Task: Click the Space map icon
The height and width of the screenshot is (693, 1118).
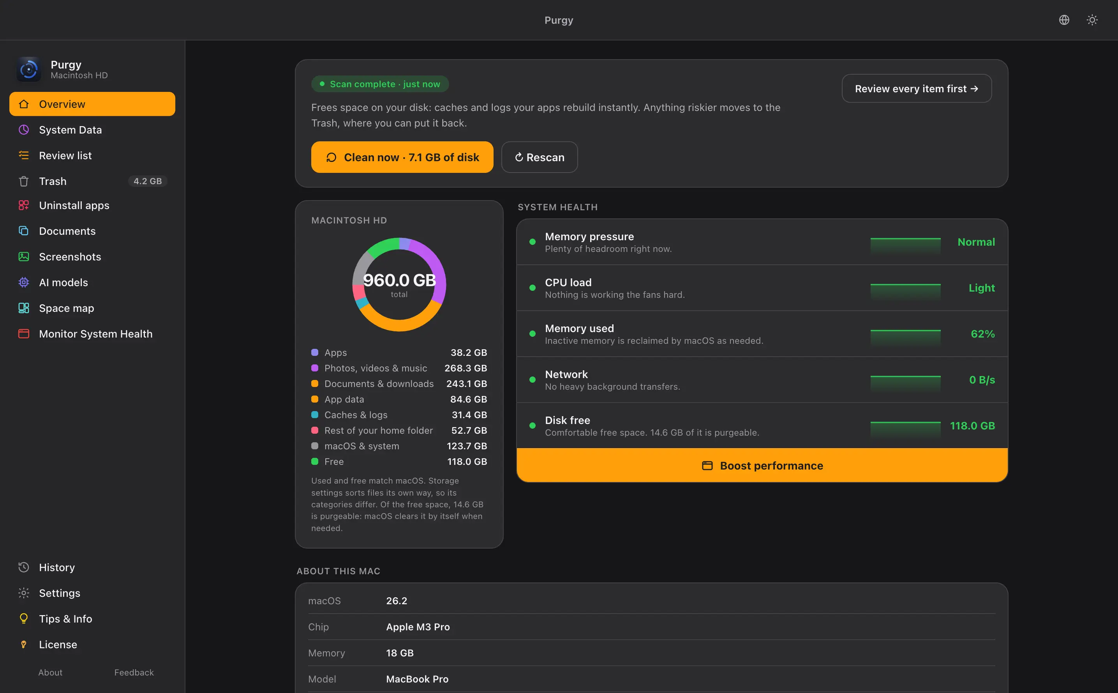Action: click(x=23, y=308)
